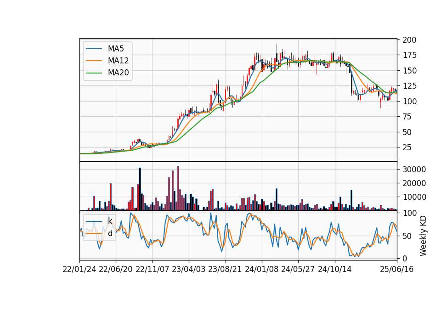This screenshot has width=441, height=317.
Task: Click the MA12 legend label
Action: 118,61
